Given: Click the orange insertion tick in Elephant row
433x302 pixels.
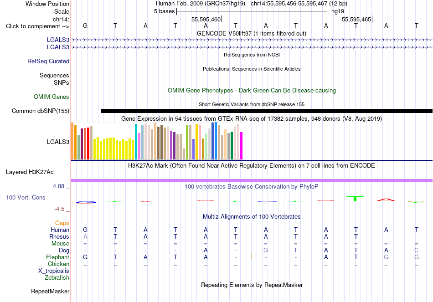Looking at the screenshot, I should [252, 257].
